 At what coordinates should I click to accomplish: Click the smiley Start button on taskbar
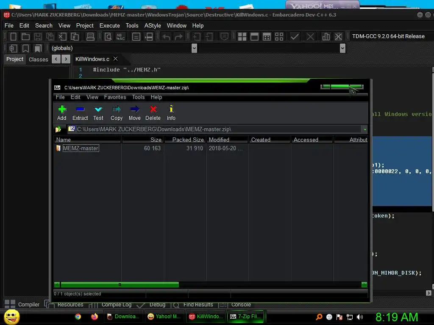11,317
